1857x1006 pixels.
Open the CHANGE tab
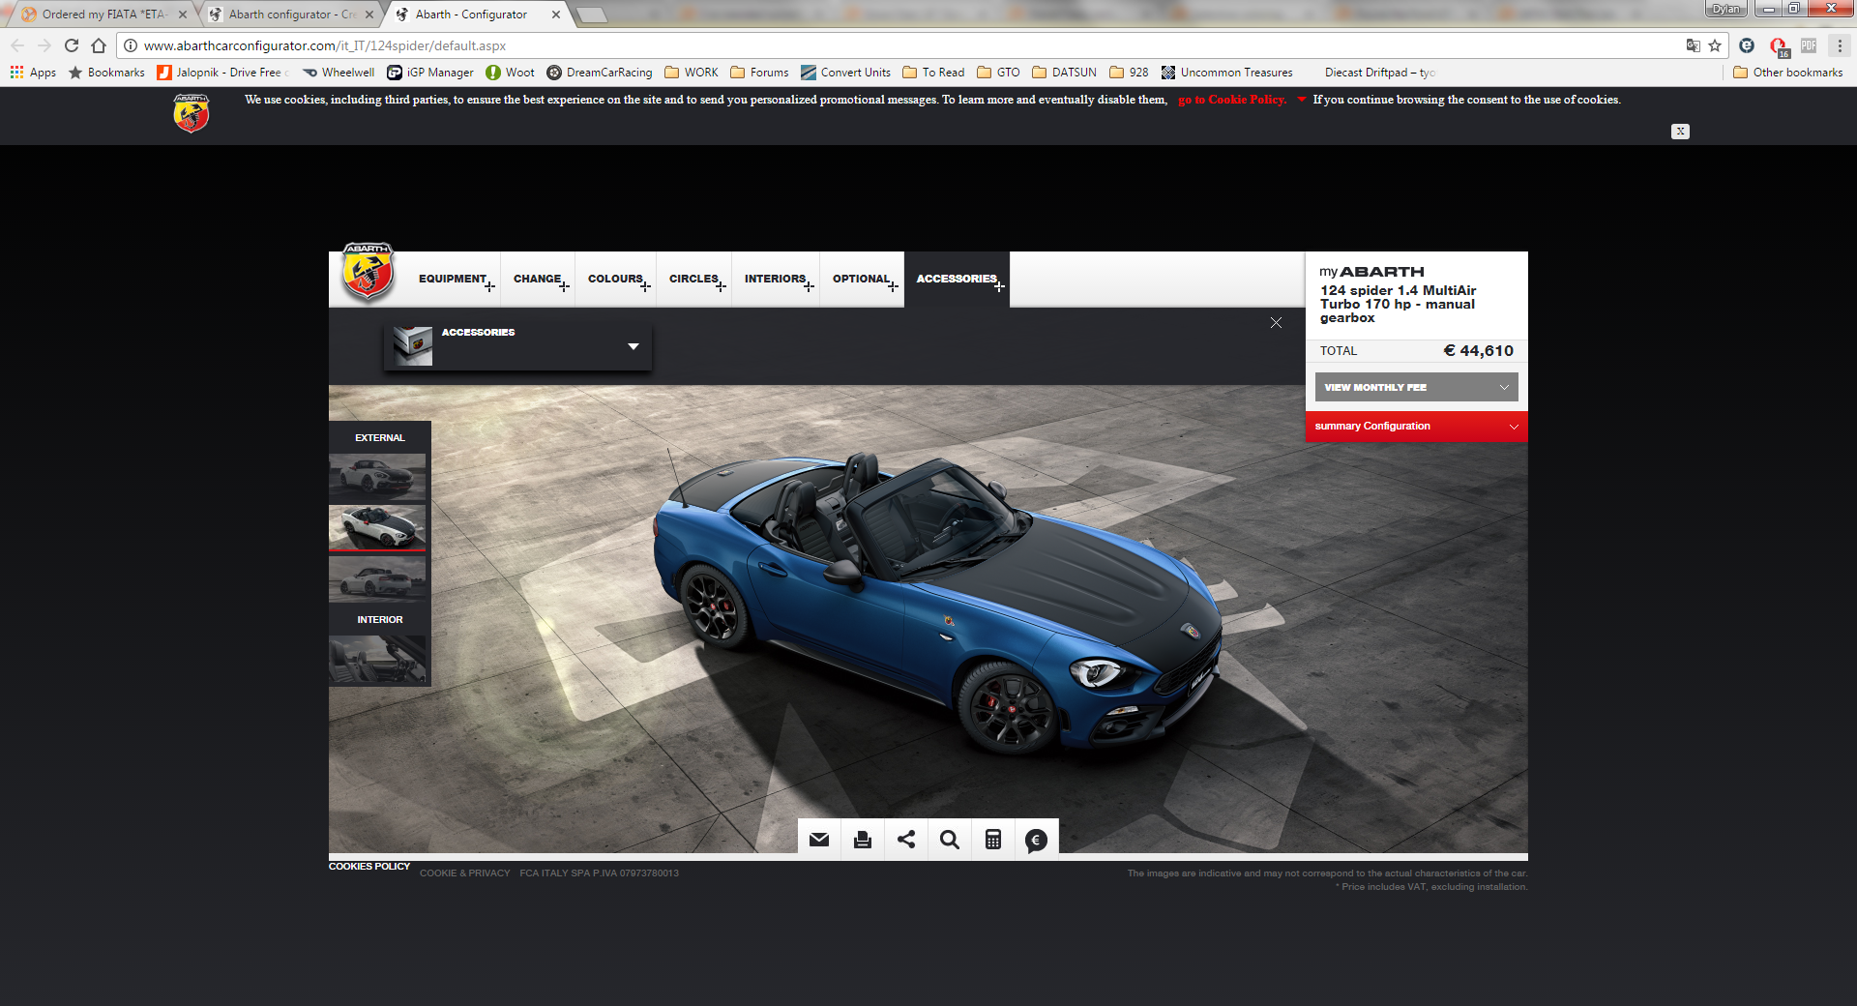[538, 279]
